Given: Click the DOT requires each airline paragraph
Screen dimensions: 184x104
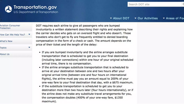Looking at the screenshot, I should pyautogui.click(x=84, y=35).
